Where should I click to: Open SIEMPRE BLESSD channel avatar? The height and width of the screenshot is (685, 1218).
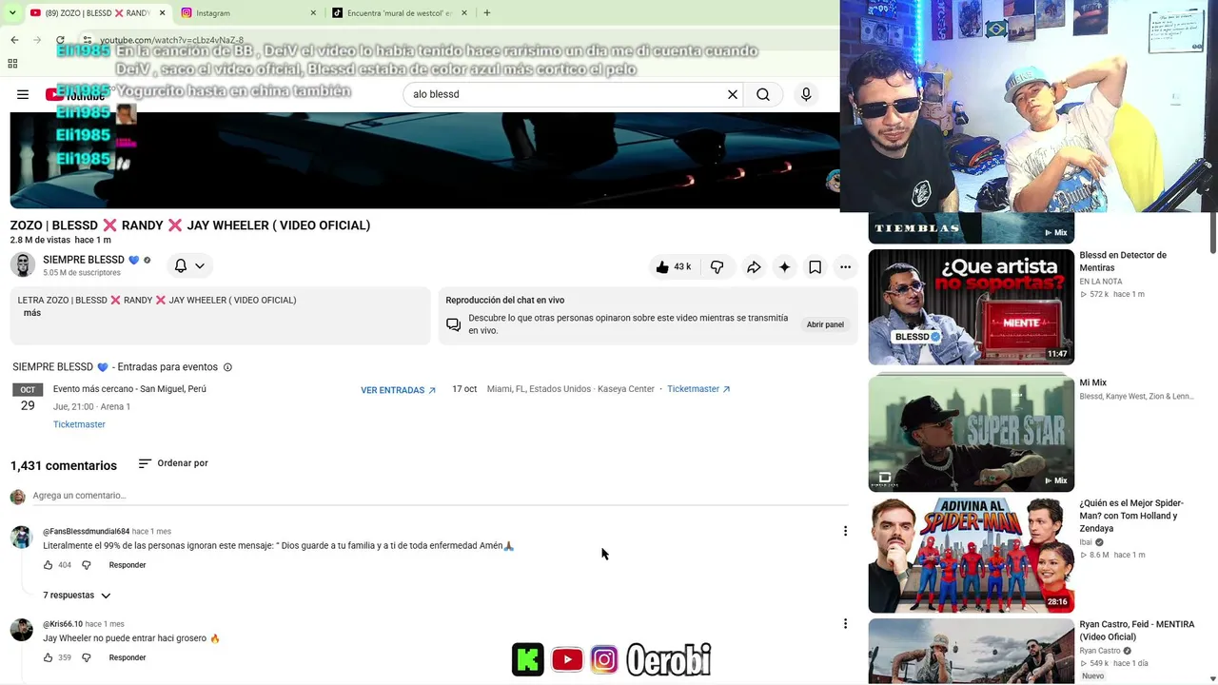click(23, 265)
